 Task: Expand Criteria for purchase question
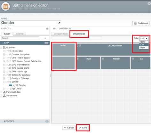[4, 75]
